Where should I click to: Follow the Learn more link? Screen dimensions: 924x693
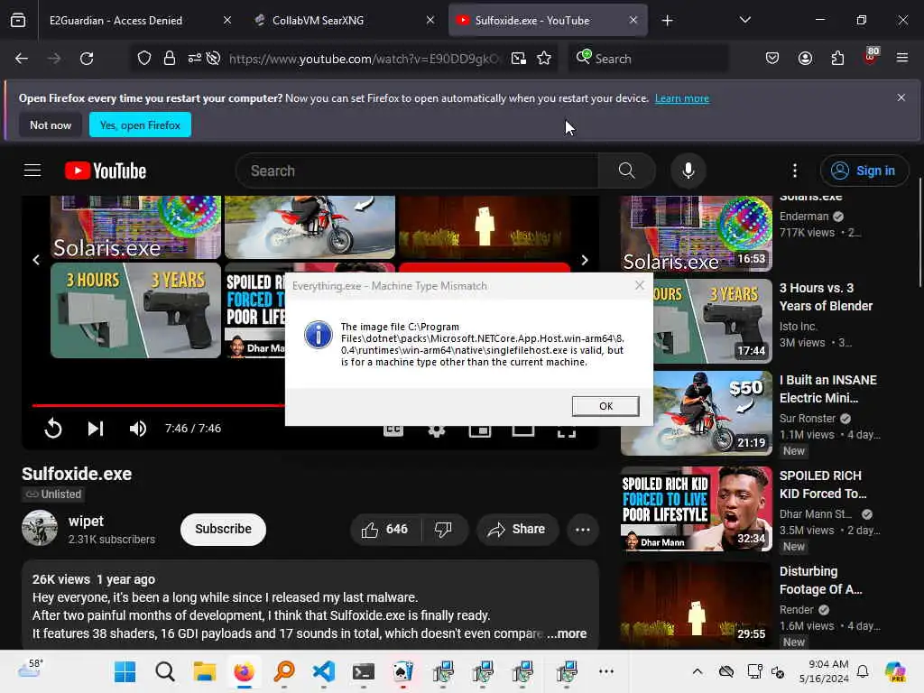click(x=682, y=98)
